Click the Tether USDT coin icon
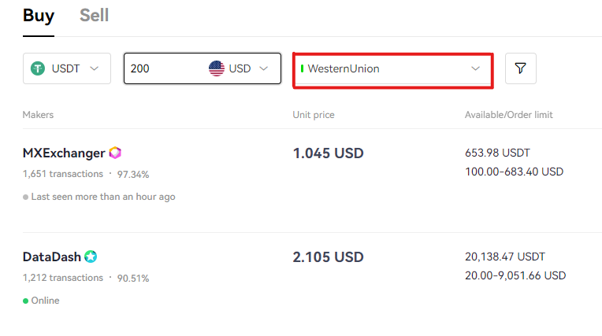 pyautogui.click(x=38, y=68)
